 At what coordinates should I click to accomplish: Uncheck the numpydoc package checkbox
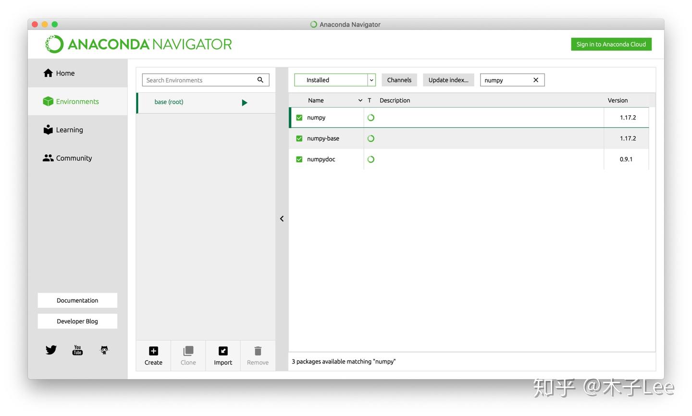coord(299,159)
